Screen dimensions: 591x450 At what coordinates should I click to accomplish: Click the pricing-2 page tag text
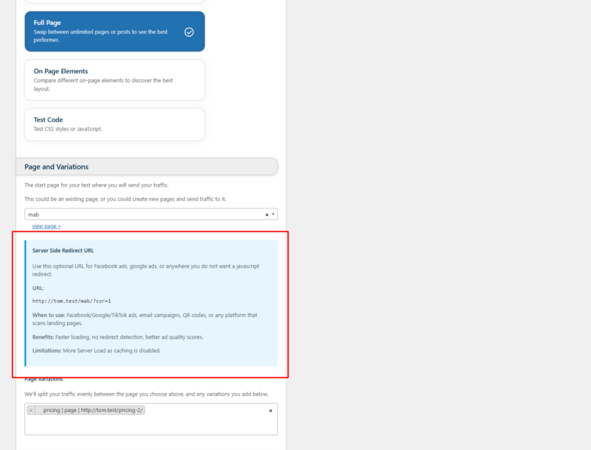(x=93, y=410)
